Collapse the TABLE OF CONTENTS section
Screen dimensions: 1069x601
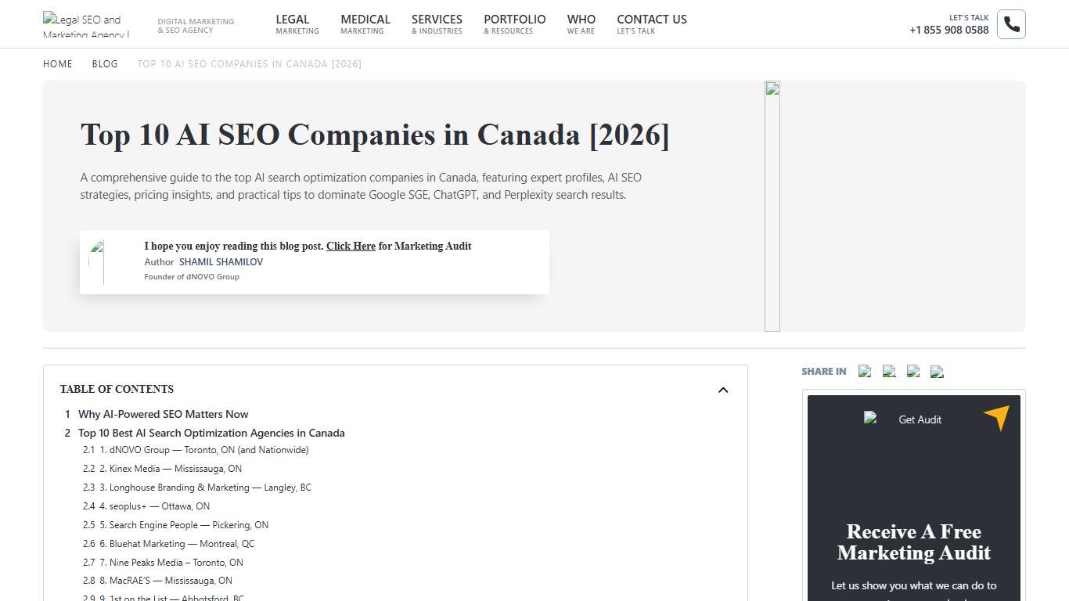[x=722, y=389]
